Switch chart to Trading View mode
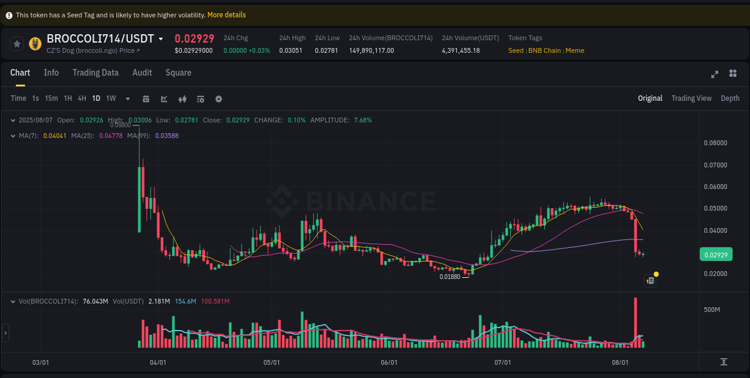Image resolution: width=750 pixels, height=378 pixels. (x=691, y=98)
